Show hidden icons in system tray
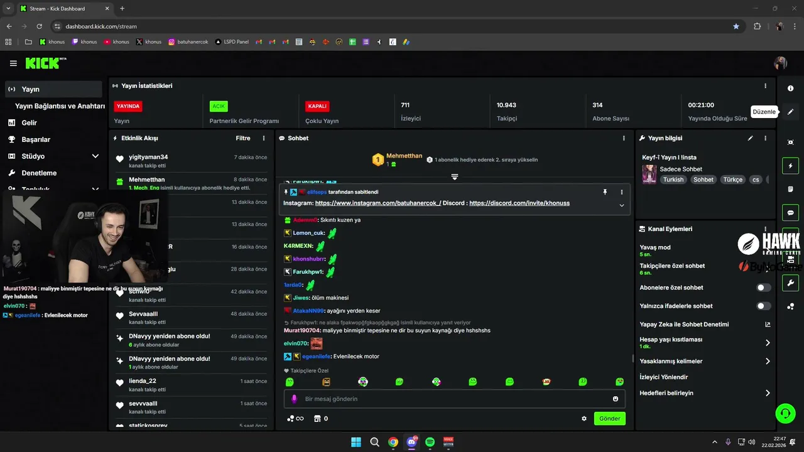The image size is (804, 452). coord(714,442)
